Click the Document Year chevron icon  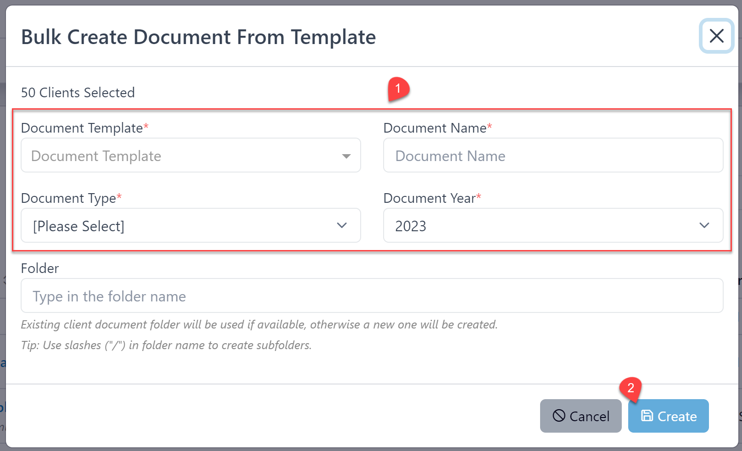704,225
